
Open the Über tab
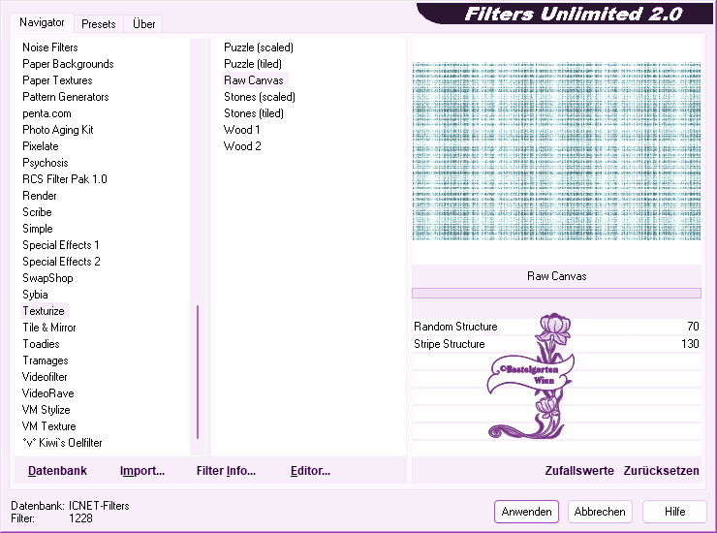tap(143, 24)
